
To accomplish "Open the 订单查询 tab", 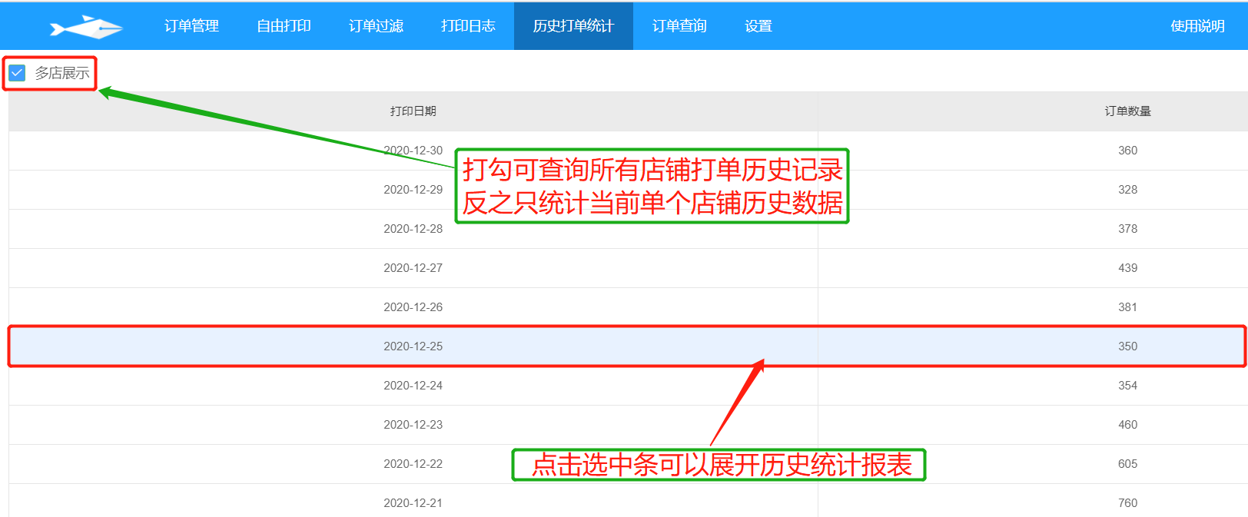I will [x=679, y=26].
